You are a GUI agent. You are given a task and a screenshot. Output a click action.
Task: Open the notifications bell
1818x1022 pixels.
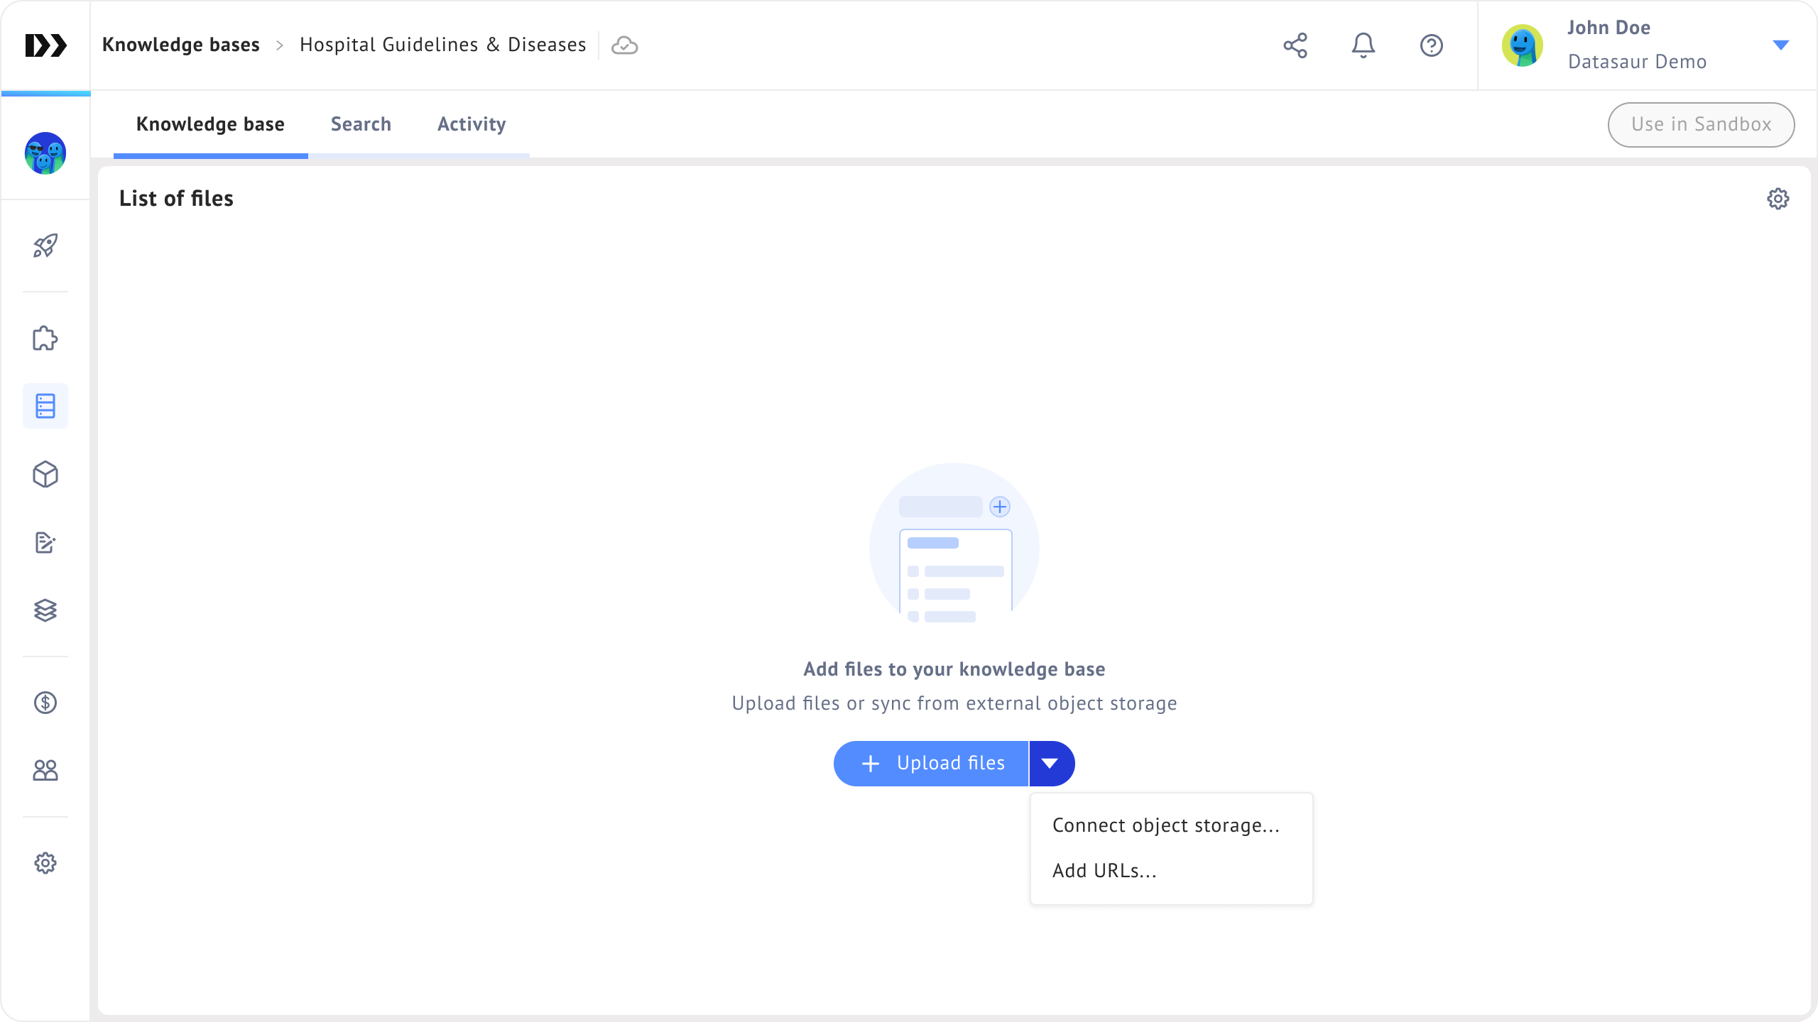pyautogui.click(x=1363, y=45)
